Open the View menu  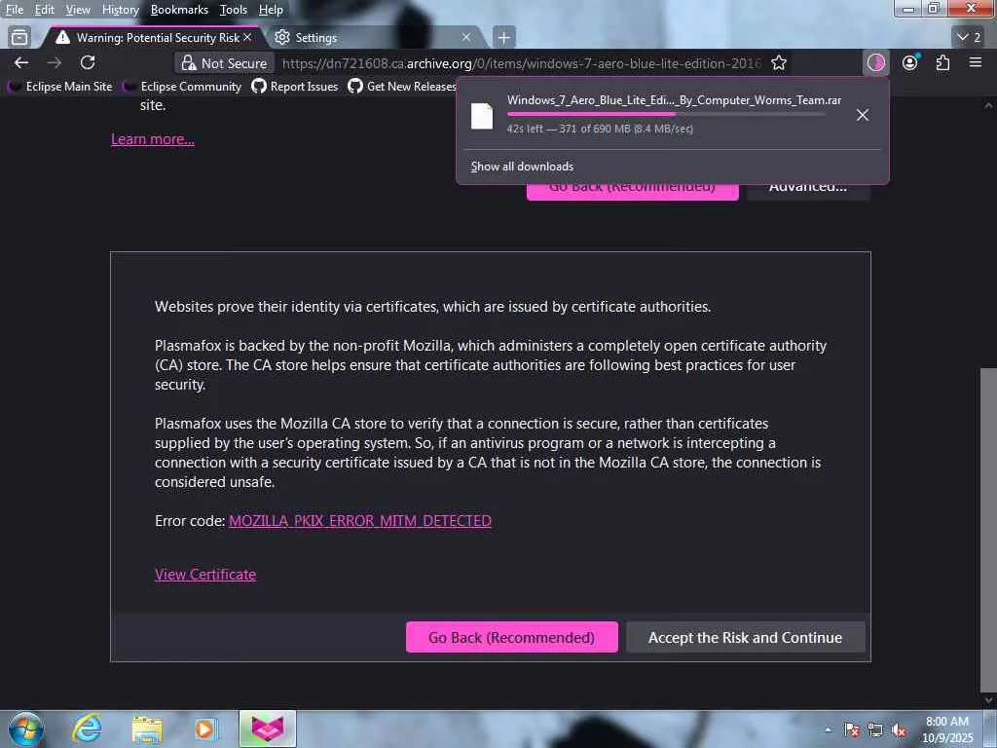pyautogui.click(x=78, y=10)
